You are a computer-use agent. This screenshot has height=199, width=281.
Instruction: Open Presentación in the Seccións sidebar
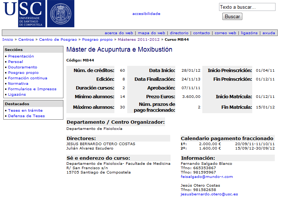tap(21, 56)
